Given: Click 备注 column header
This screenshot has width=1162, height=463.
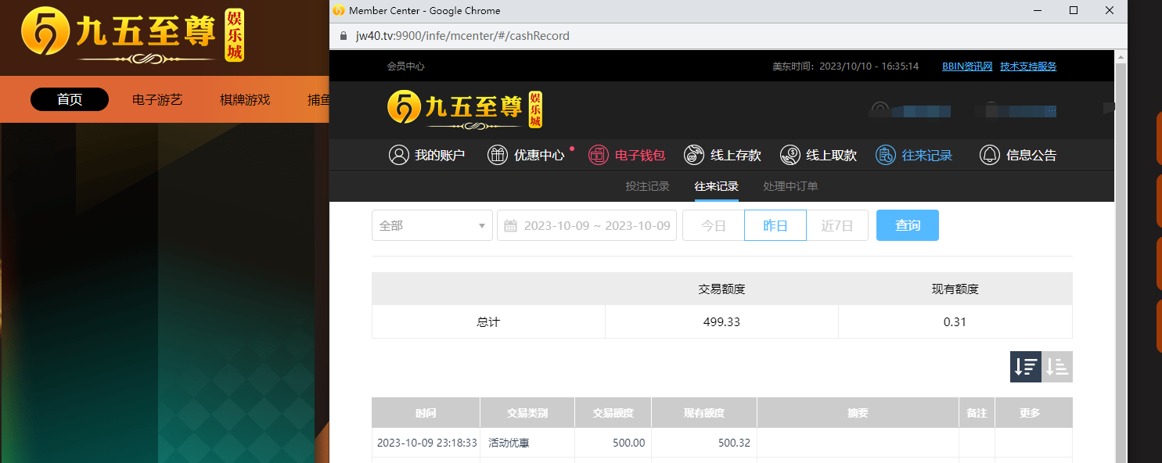Looking at the screenshot, I should pyautogui.click(x=977, y=413).
